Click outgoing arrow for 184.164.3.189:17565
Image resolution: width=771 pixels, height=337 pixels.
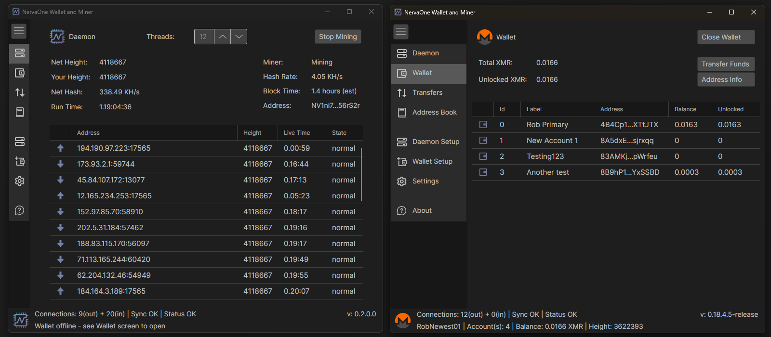tap(60, 291)
